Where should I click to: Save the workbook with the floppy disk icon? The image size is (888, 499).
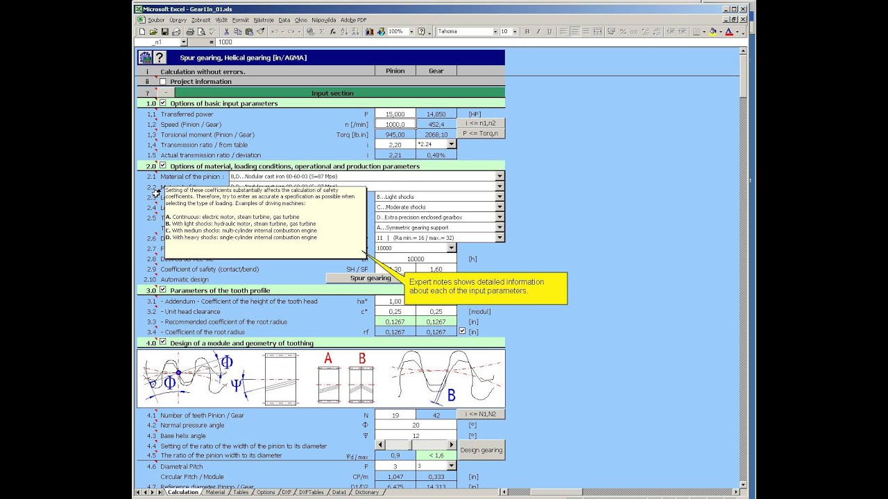click(164, 31)
